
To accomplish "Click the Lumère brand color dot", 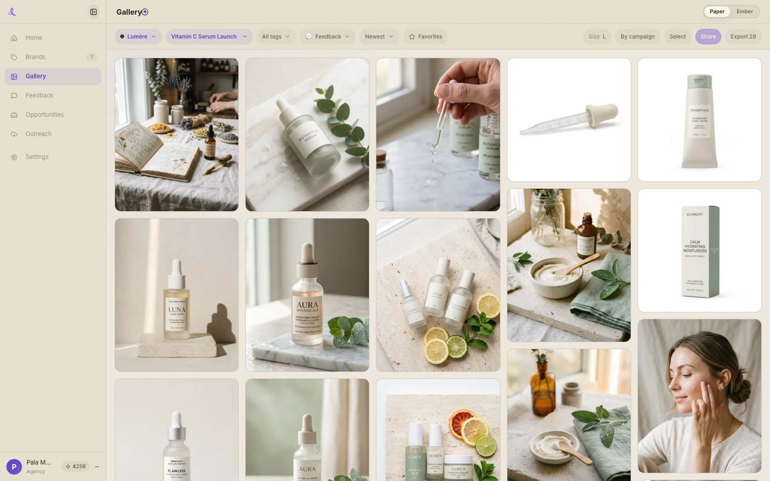I will [x=122, y=37].
